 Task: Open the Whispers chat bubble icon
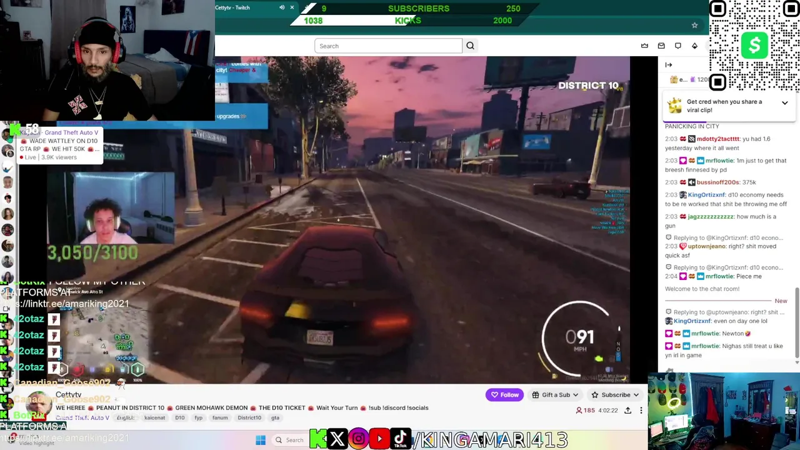(x=678, y=46)
